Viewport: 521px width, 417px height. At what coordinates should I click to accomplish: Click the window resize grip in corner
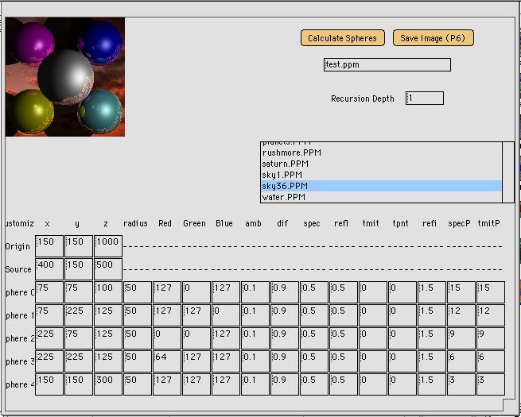[508, 405]
